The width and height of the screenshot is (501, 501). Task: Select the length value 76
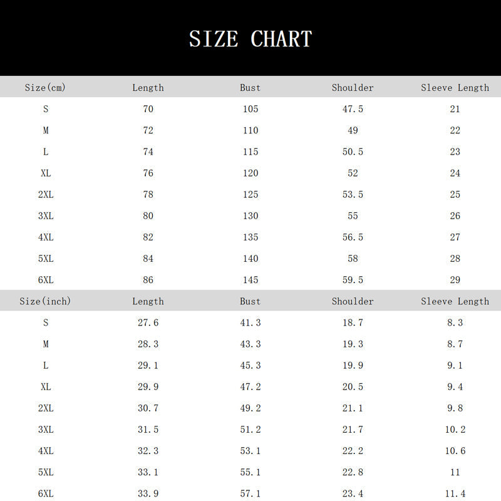coord(148,173)
